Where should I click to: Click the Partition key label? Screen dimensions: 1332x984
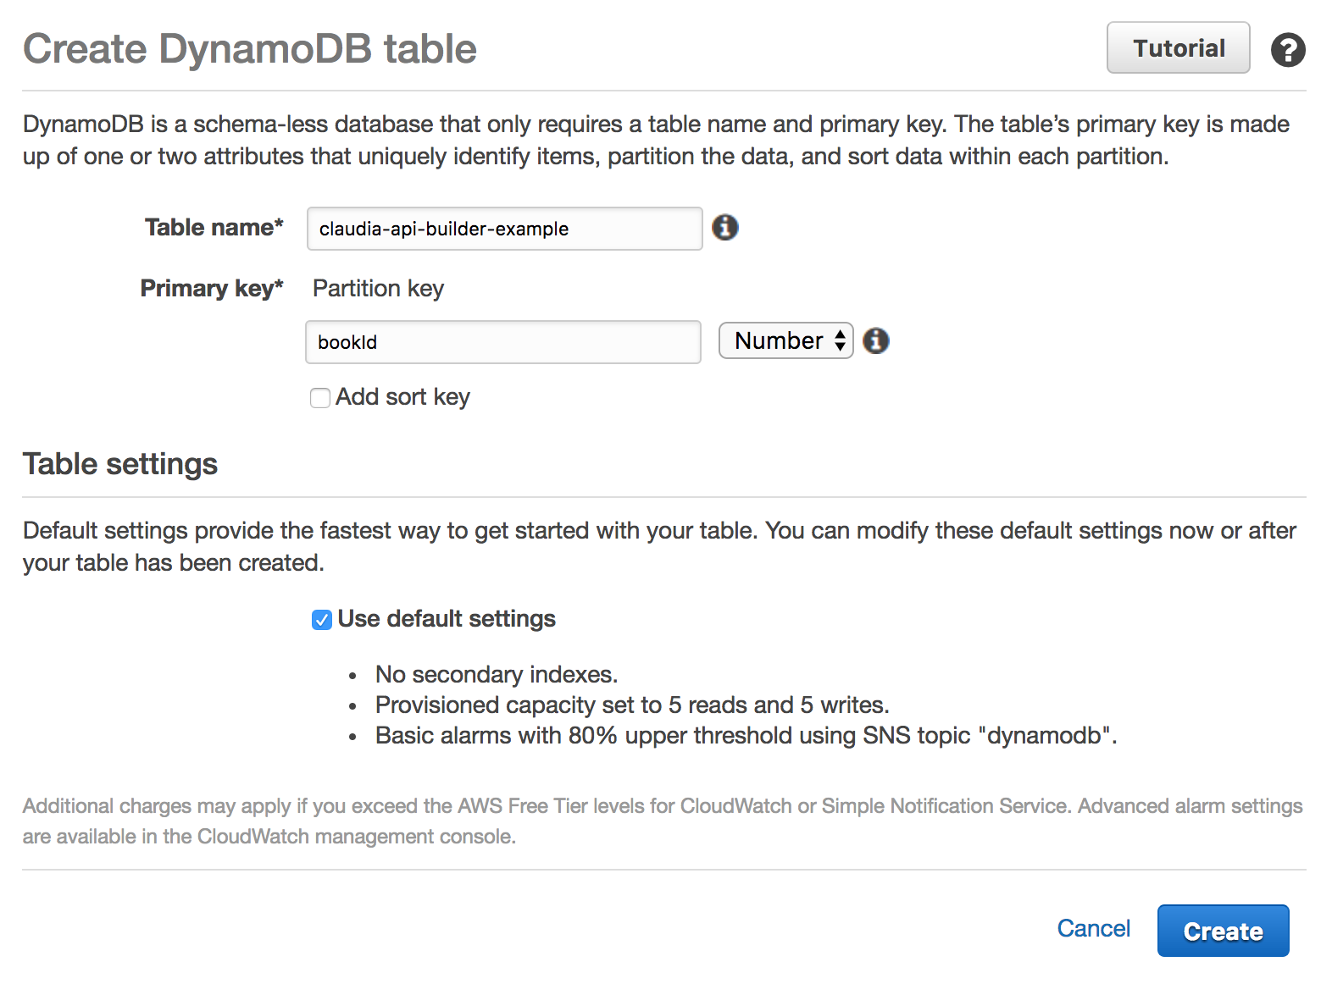tap(378, 289)
